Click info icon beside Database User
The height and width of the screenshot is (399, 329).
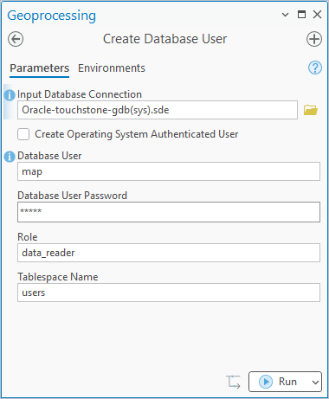(10, 157)
